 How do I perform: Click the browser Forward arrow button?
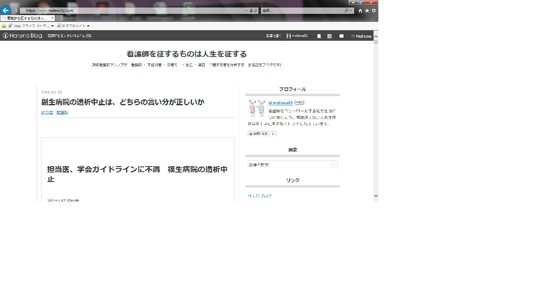tap(15, 11)
